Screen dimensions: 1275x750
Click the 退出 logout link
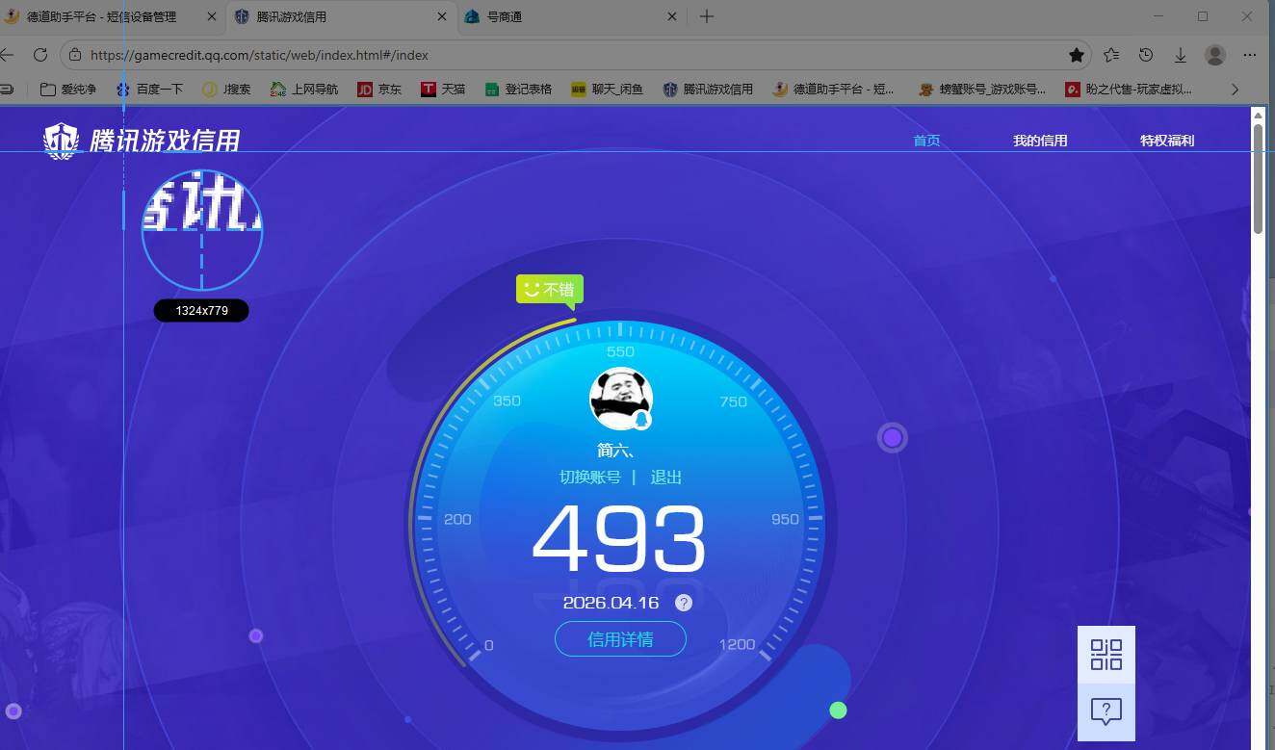(x=665, y=478)
